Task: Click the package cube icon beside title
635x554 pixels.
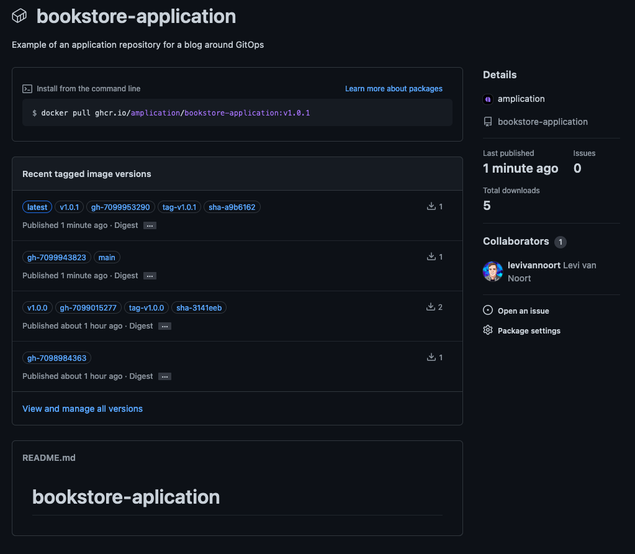Action: click(19, 16)
